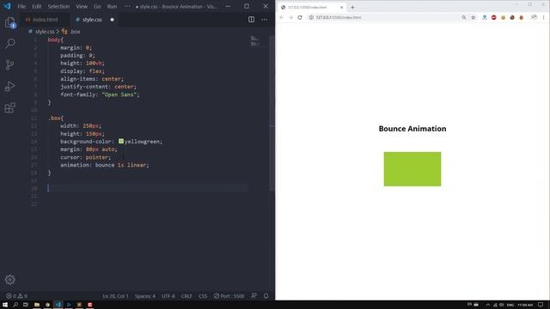Click Port : 5500 Live Server status
The height and width of the screenshot is (309, 550).
[229, 296]
